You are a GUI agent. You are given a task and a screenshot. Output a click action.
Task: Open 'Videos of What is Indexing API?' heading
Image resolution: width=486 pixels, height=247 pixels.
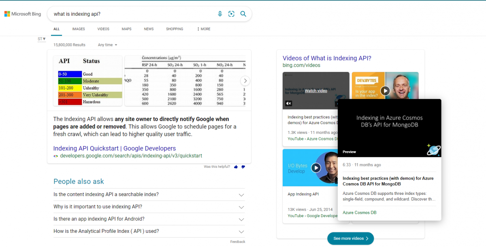pos(327,58)
